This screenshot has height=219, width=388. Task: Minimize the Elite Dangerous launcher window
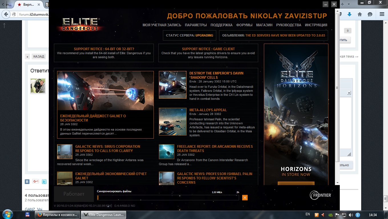pos(326,4)
